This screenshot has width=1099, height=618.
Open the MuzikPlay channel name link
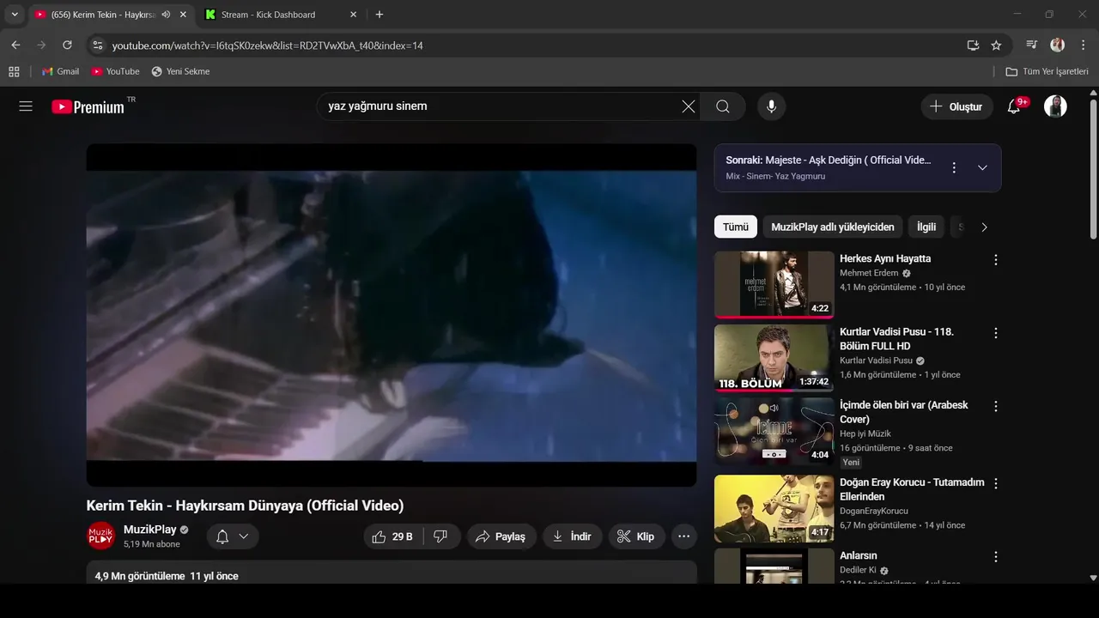(x=150, y=530)
